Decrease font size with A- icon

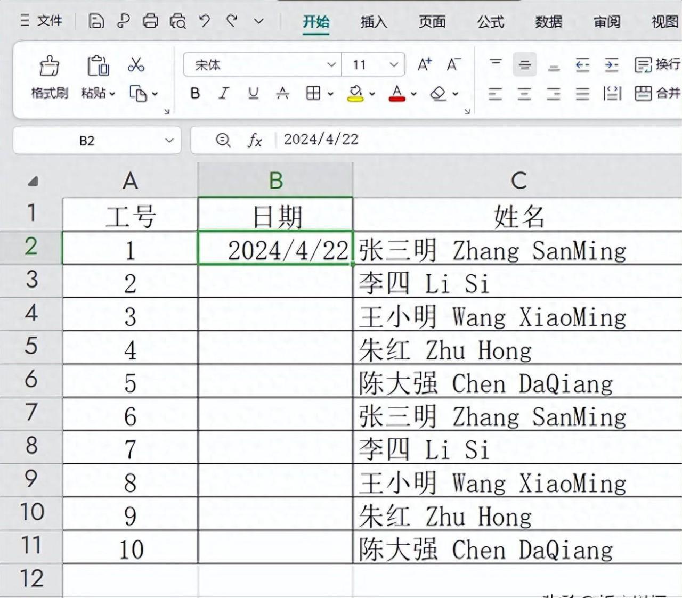pyautogui.click(x=453, y=64)
